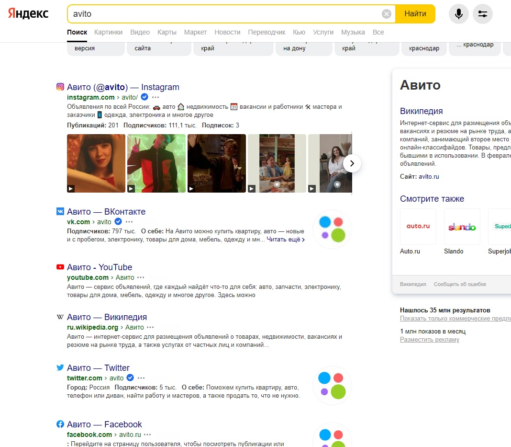This screenshot has width=511, height=447.
Task: Open the three-dot menu for vk.com result
Action: coord(129,222)
